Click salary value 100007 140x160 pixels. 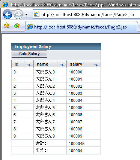pyautogui.click(x=75, y=122)
